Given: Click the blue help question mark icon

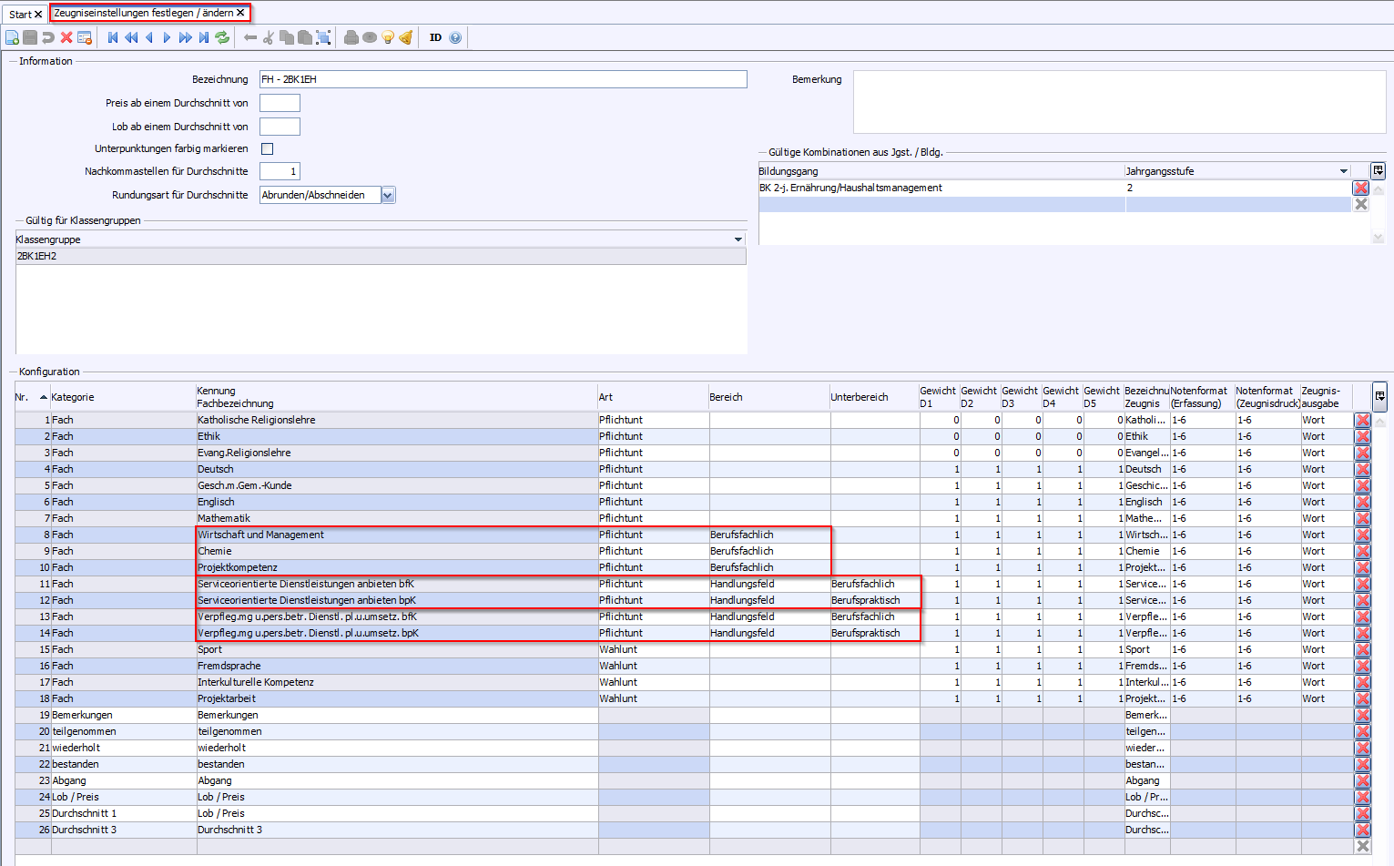Looking at the screenshot, I should (x=455, y=37).
